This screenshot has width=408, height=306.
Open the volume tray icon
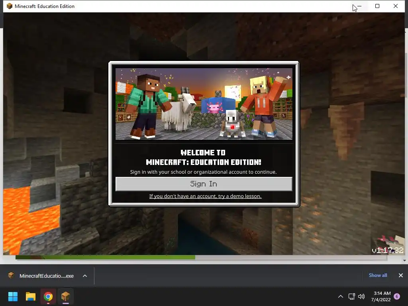click(x=361, y=296)
